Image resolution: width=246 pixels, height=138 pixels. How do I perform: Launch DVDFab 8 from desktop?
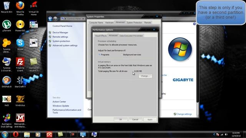(7, 82)
